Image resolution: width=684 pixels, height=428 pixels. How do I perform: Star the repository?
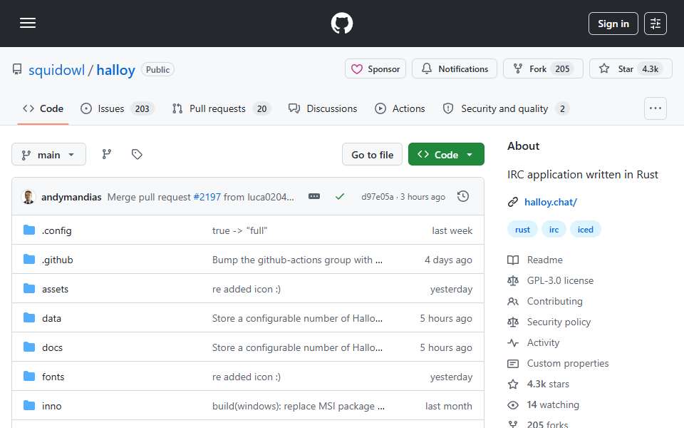(x=631, y=69)
